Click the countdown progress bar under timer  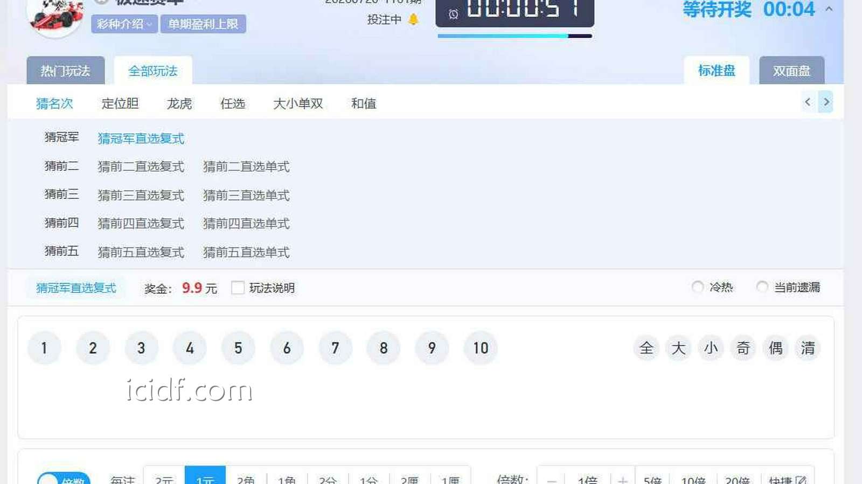pyautogui.click(x=515, y=36)
